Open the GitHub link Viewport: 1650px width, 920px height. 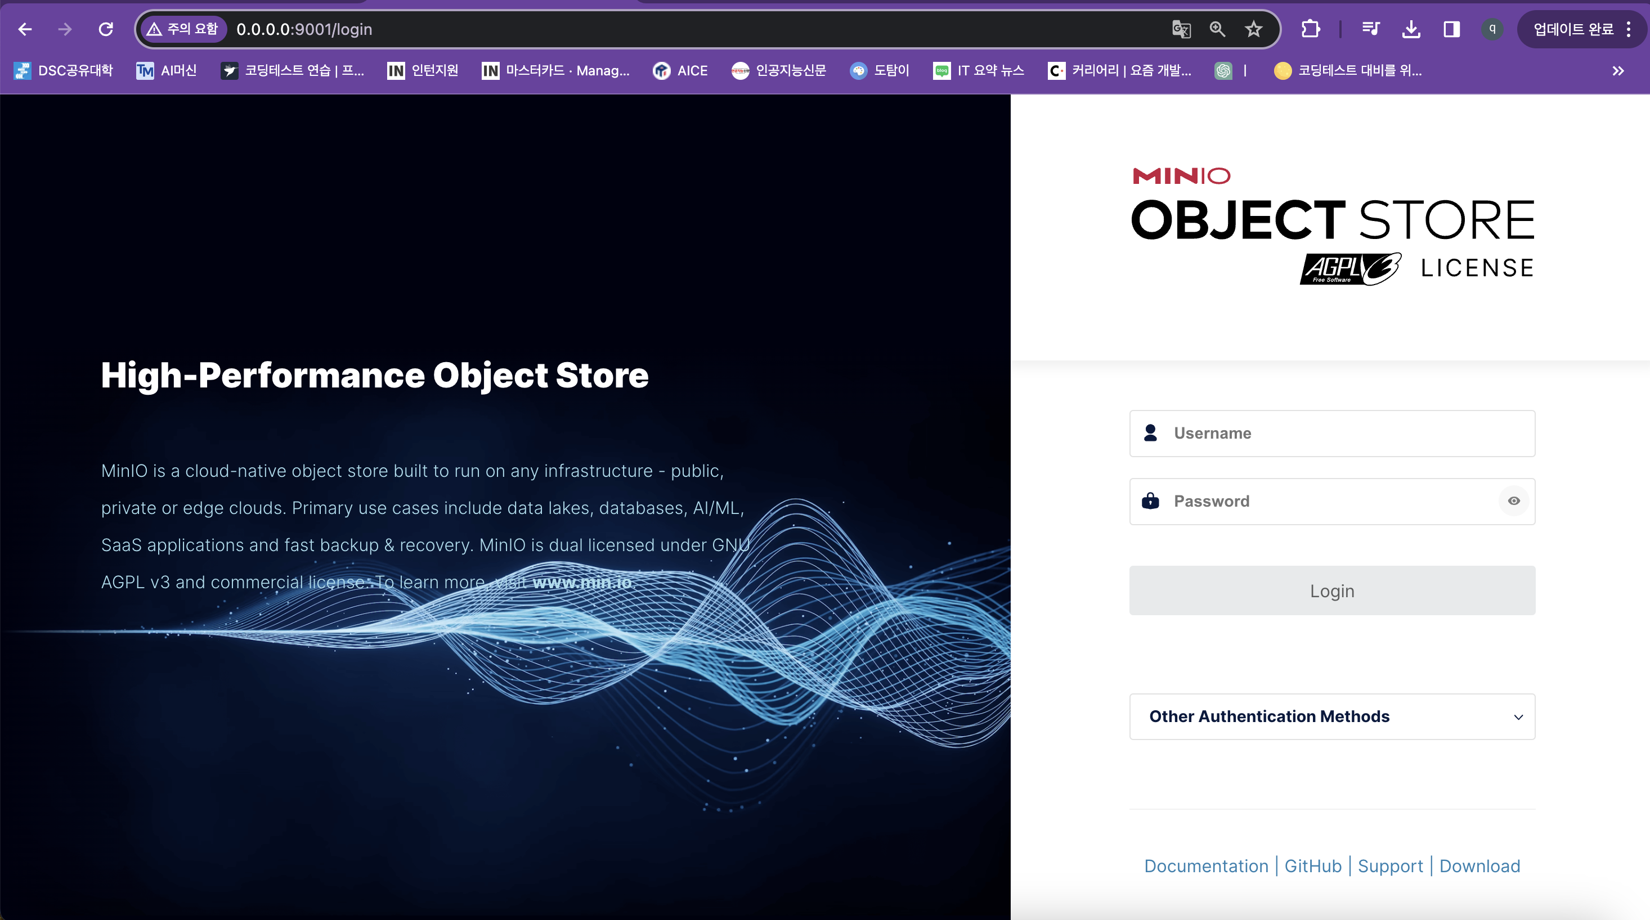1312,865
